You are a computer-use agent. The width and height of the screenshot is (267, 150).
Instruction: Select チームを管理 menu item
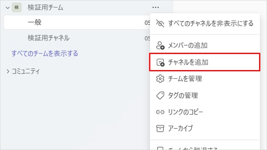205,79
